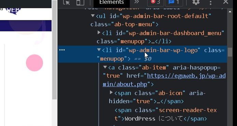This screenshot has width=237, height=126.
Task: Open DevTools settings gear
Action: coord(196,2)
